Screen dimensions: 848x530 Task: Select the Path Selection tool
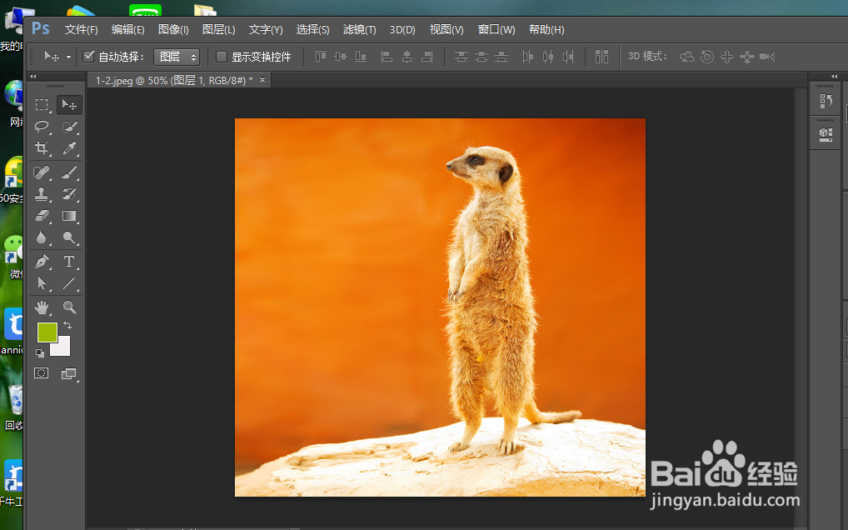pos(42,283)
